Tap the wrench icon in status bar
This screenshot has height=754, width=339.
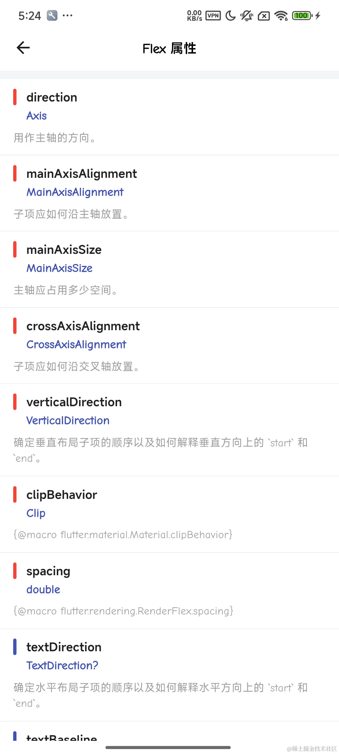(52, 15)
